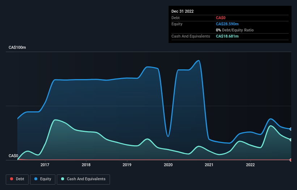Screen dimensions: 297x190
Task: Toggle the Debt legend button
Action: tap(17, 179)
